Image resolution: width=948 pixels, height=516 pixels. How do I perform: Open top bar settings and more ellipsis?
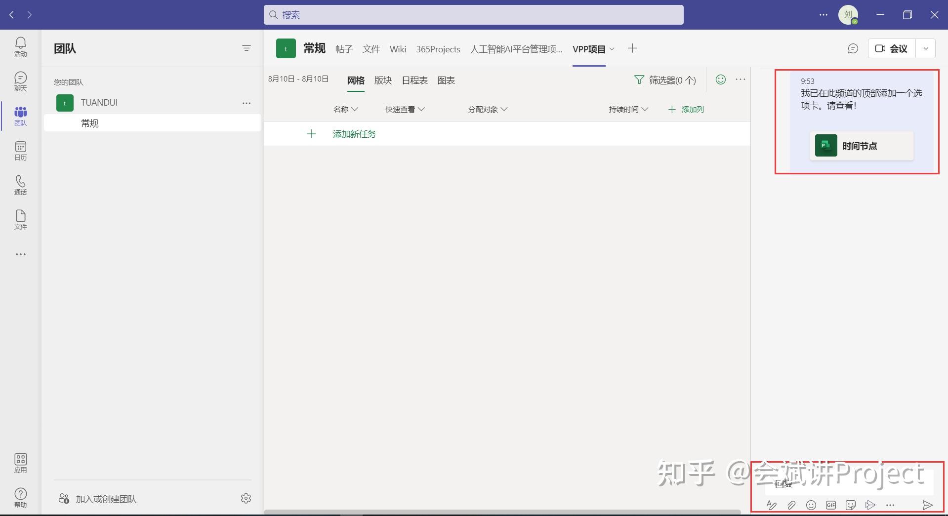(x=823, y=15)
